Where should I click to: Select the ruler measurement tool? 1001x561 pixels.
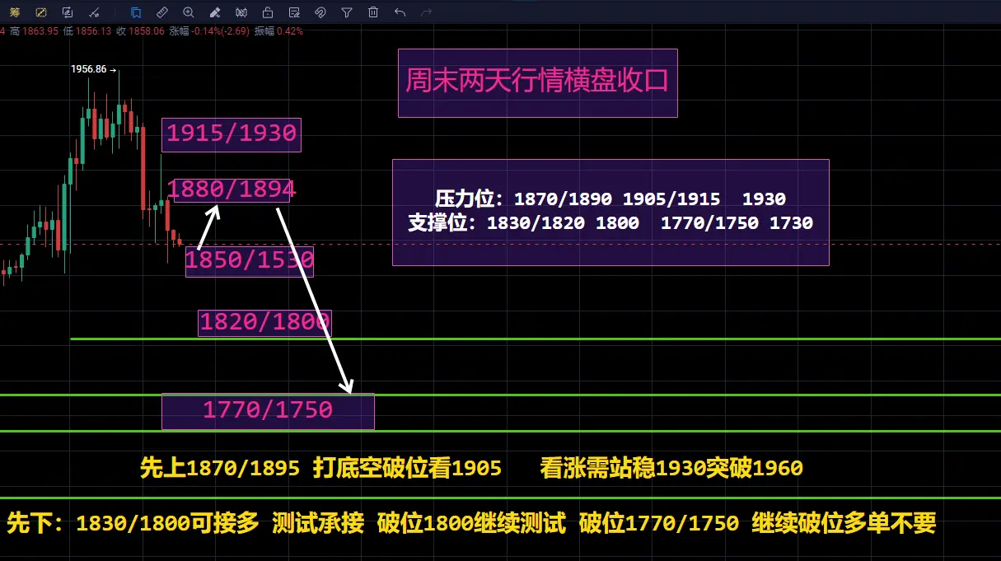[161, 12]
